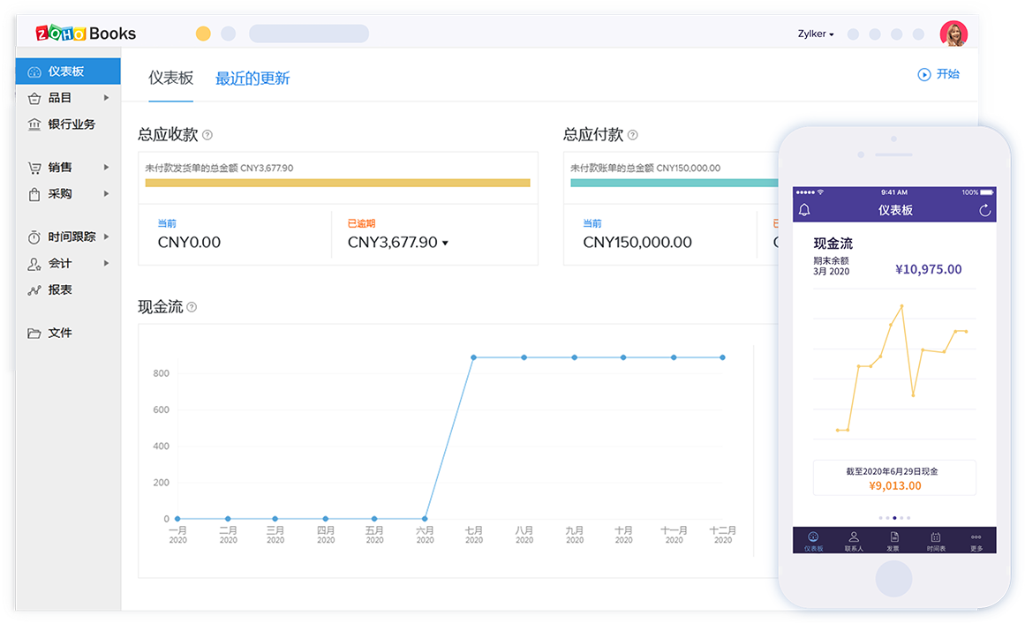The image size is (1025, 623).
Task: Tap the refresh icon on phone header
Action: 985,210
